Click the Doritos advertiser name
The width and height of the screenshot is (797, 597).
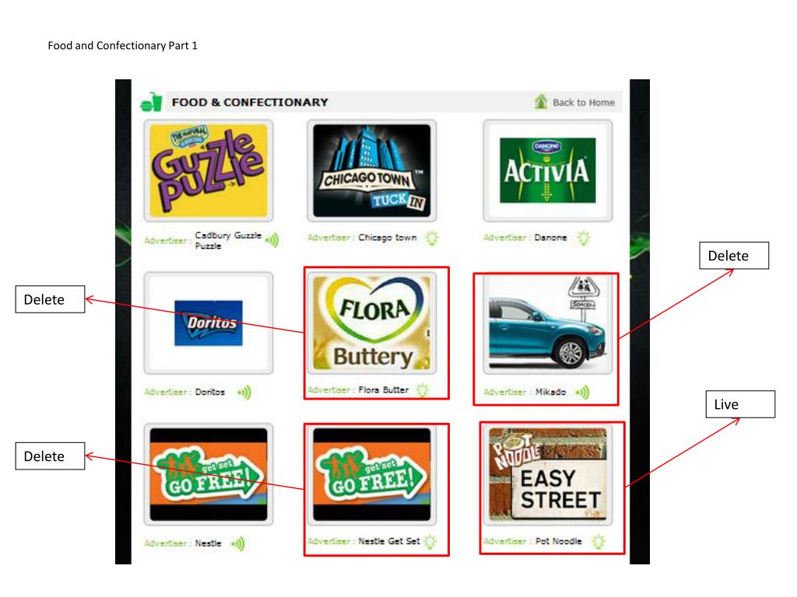(210, 392)
